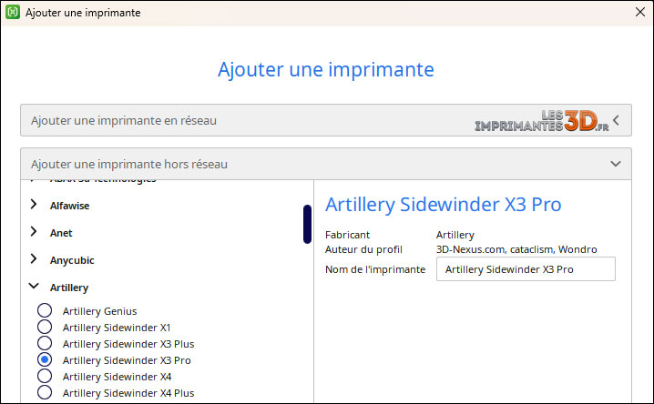Click the printer list scrollbar thumb
654x404 pixels.
(307, 224)
